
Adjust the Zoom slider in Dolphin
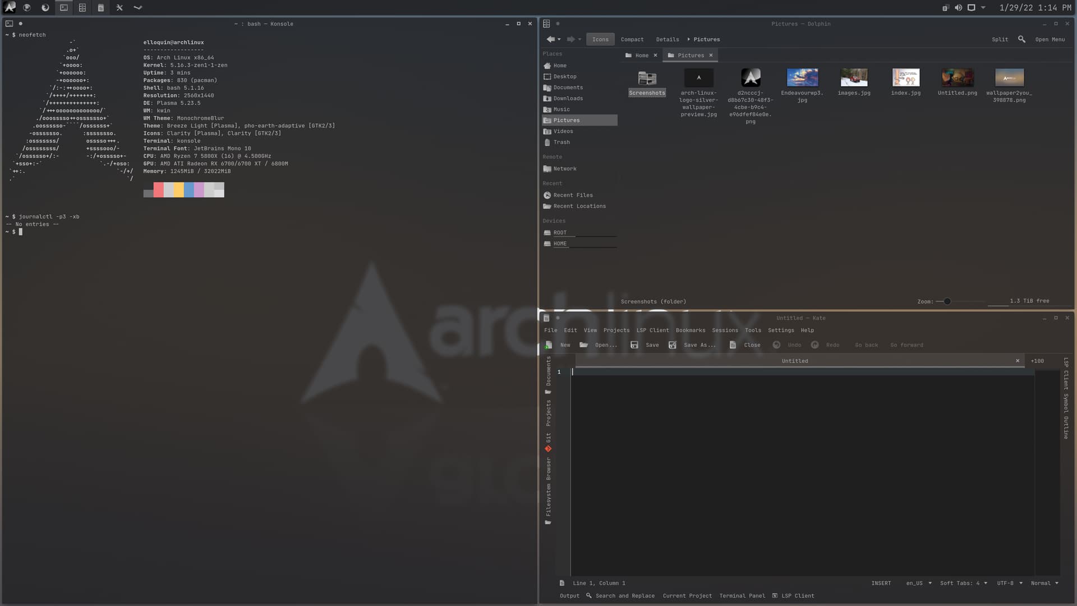(947, 301)
